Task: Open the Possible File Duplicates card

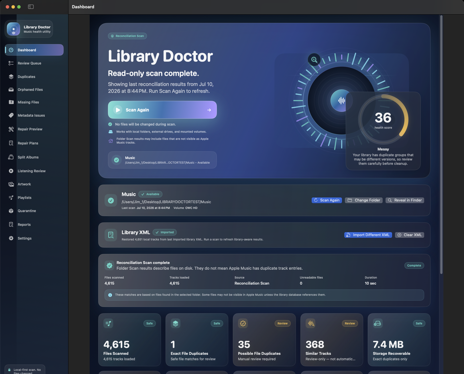Action: pos(264,340)
